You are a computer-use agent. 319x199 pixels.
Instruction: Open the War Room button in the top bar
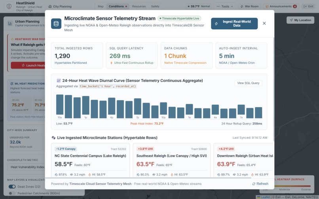249,6
